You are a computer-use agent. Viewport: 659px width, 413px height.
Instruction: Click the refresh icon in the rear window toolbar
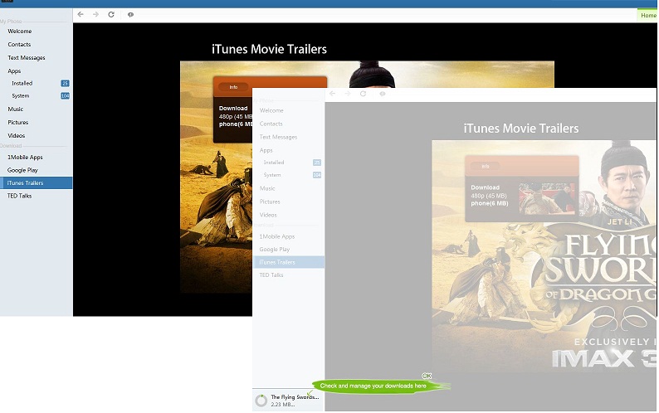(111, 14)
